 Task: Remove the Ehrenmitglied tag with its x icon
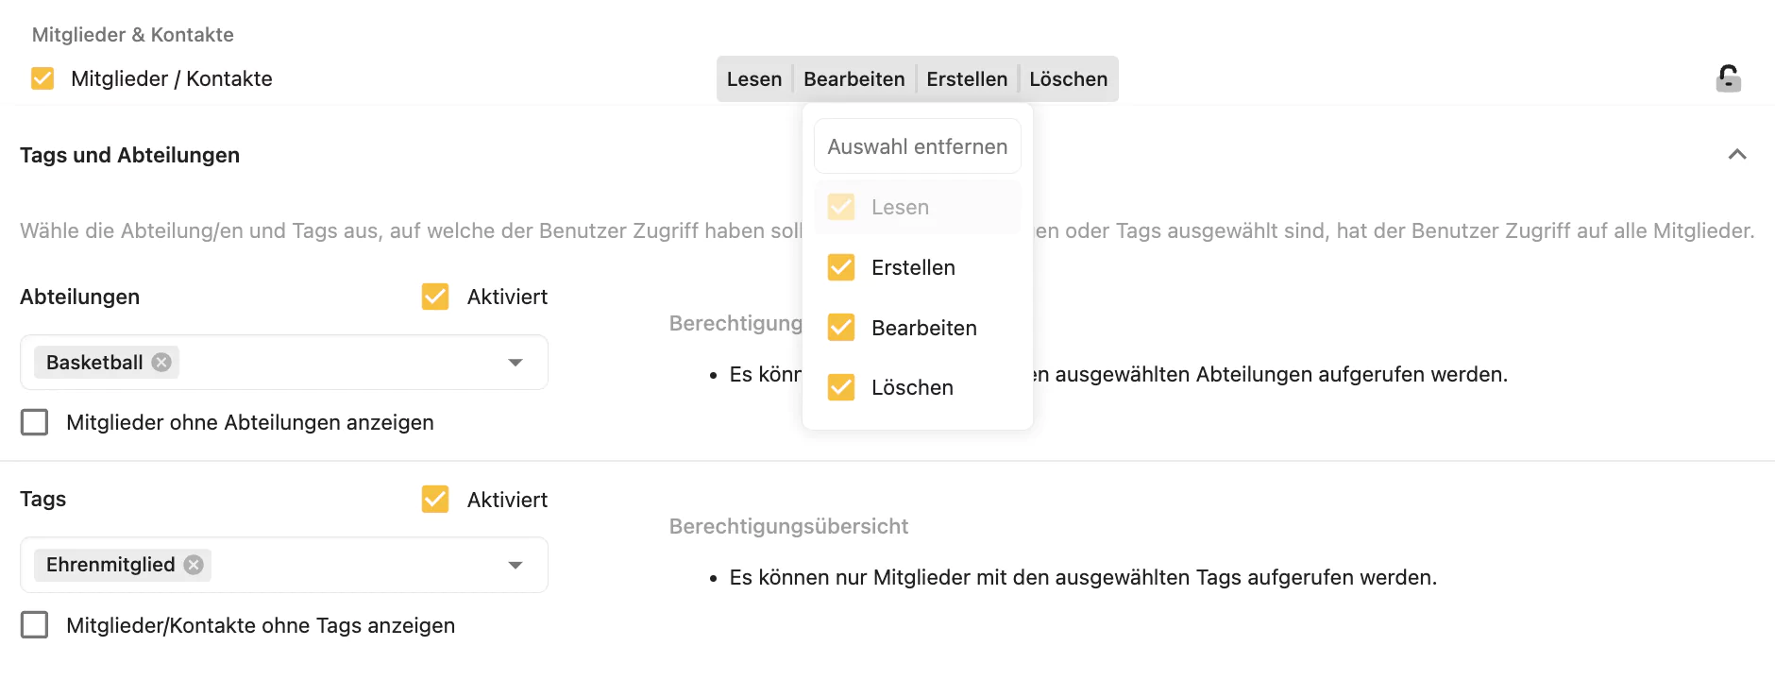click(x=194, y=565)
